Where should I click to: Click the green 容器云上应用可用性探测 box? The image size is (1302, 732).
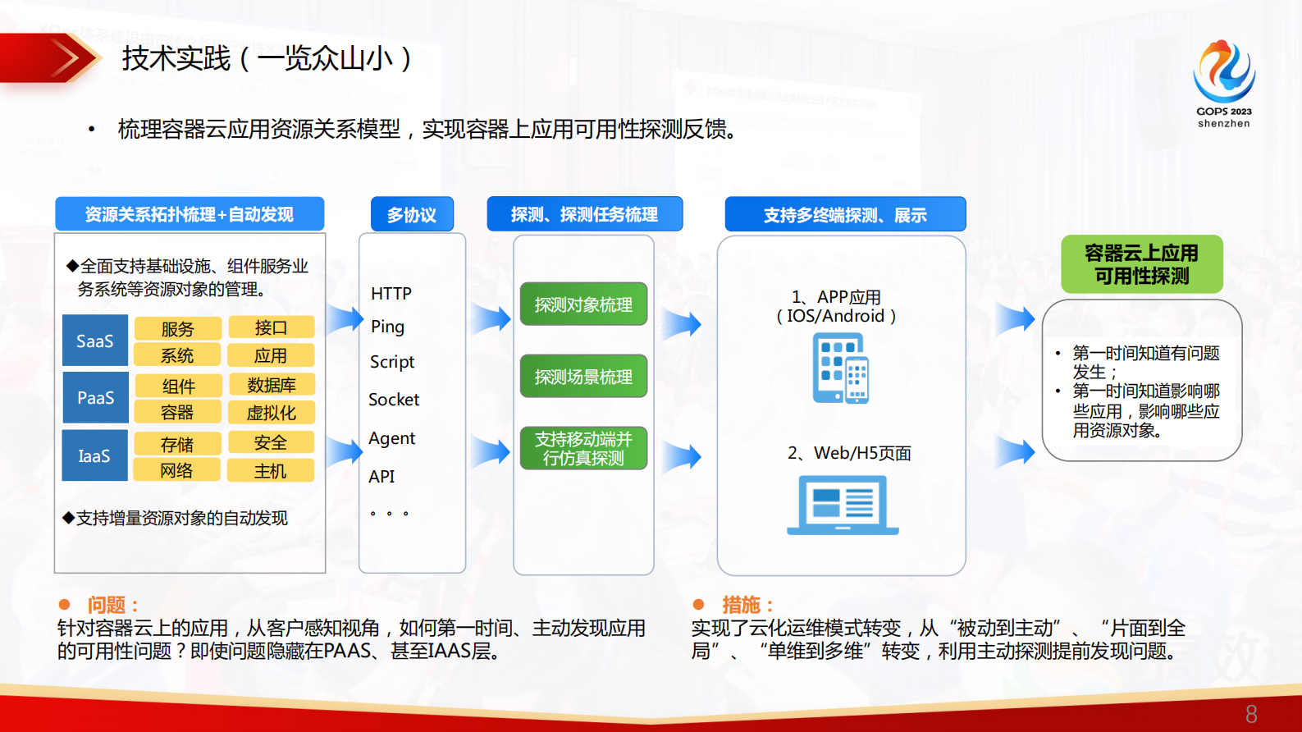(1141, 264)
